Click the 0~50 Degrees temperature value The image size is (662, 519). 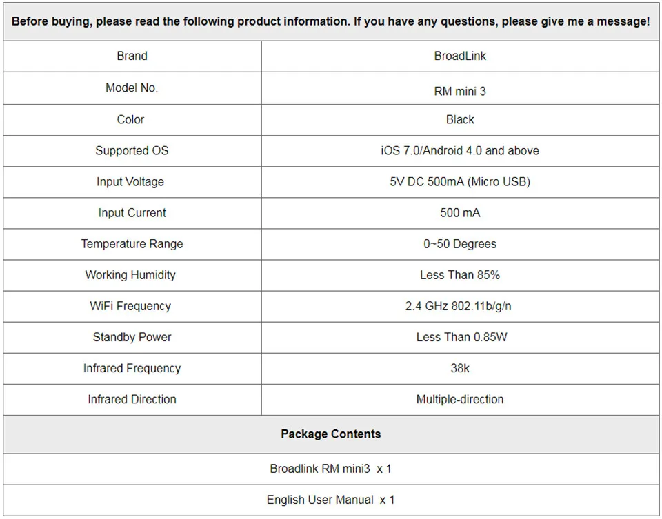(460, 244)
